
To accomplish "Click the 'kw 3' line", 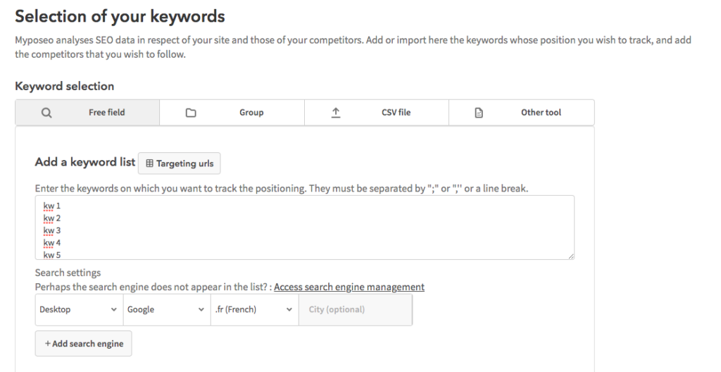I will [x=52, y=230].
